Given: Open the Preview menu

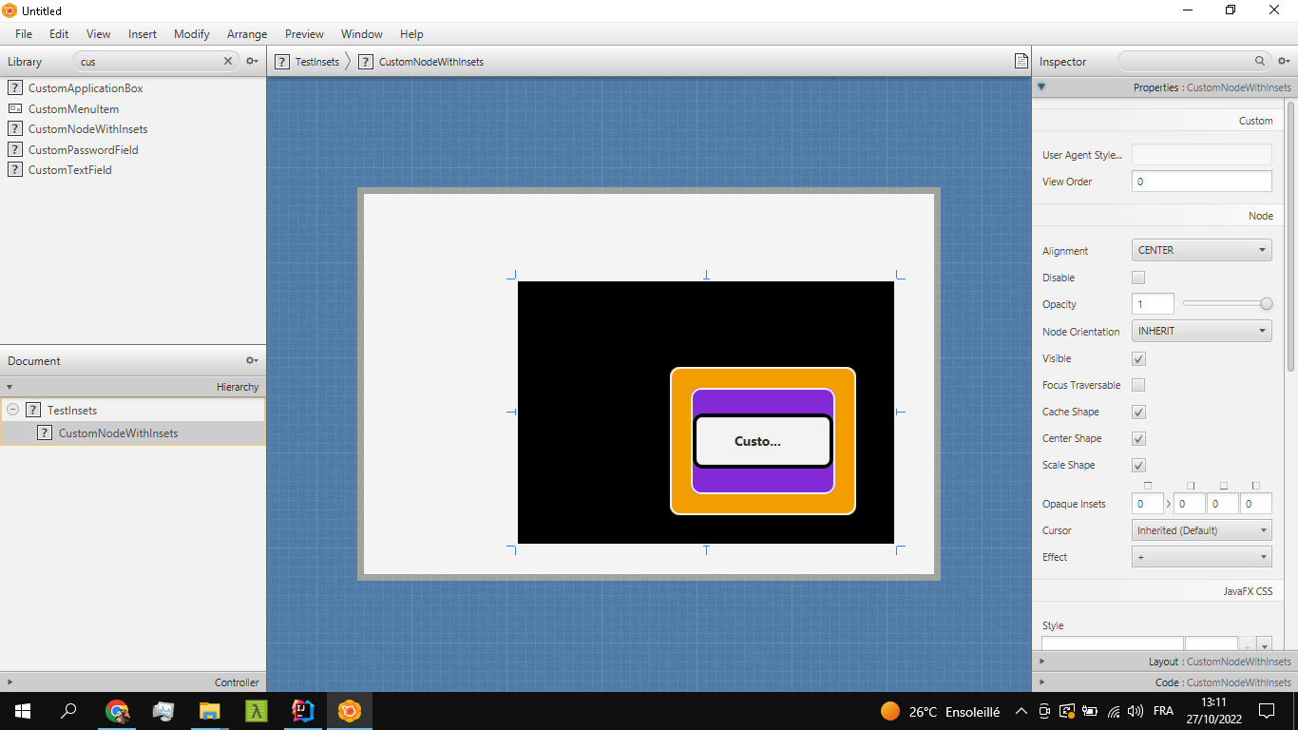Looking at the screenshot, I should pos(303,34).
